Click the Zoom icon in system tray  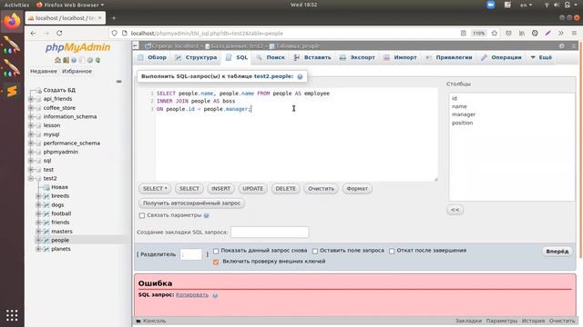[x=491, y=5]
